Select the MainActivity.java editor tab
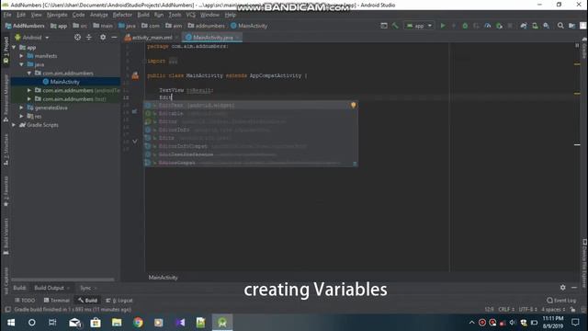Viewport: 588px width, 331px height. click(212, 38)
